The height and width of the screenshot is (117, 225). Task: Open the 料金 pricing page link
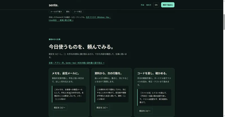(x=143, y=5)
